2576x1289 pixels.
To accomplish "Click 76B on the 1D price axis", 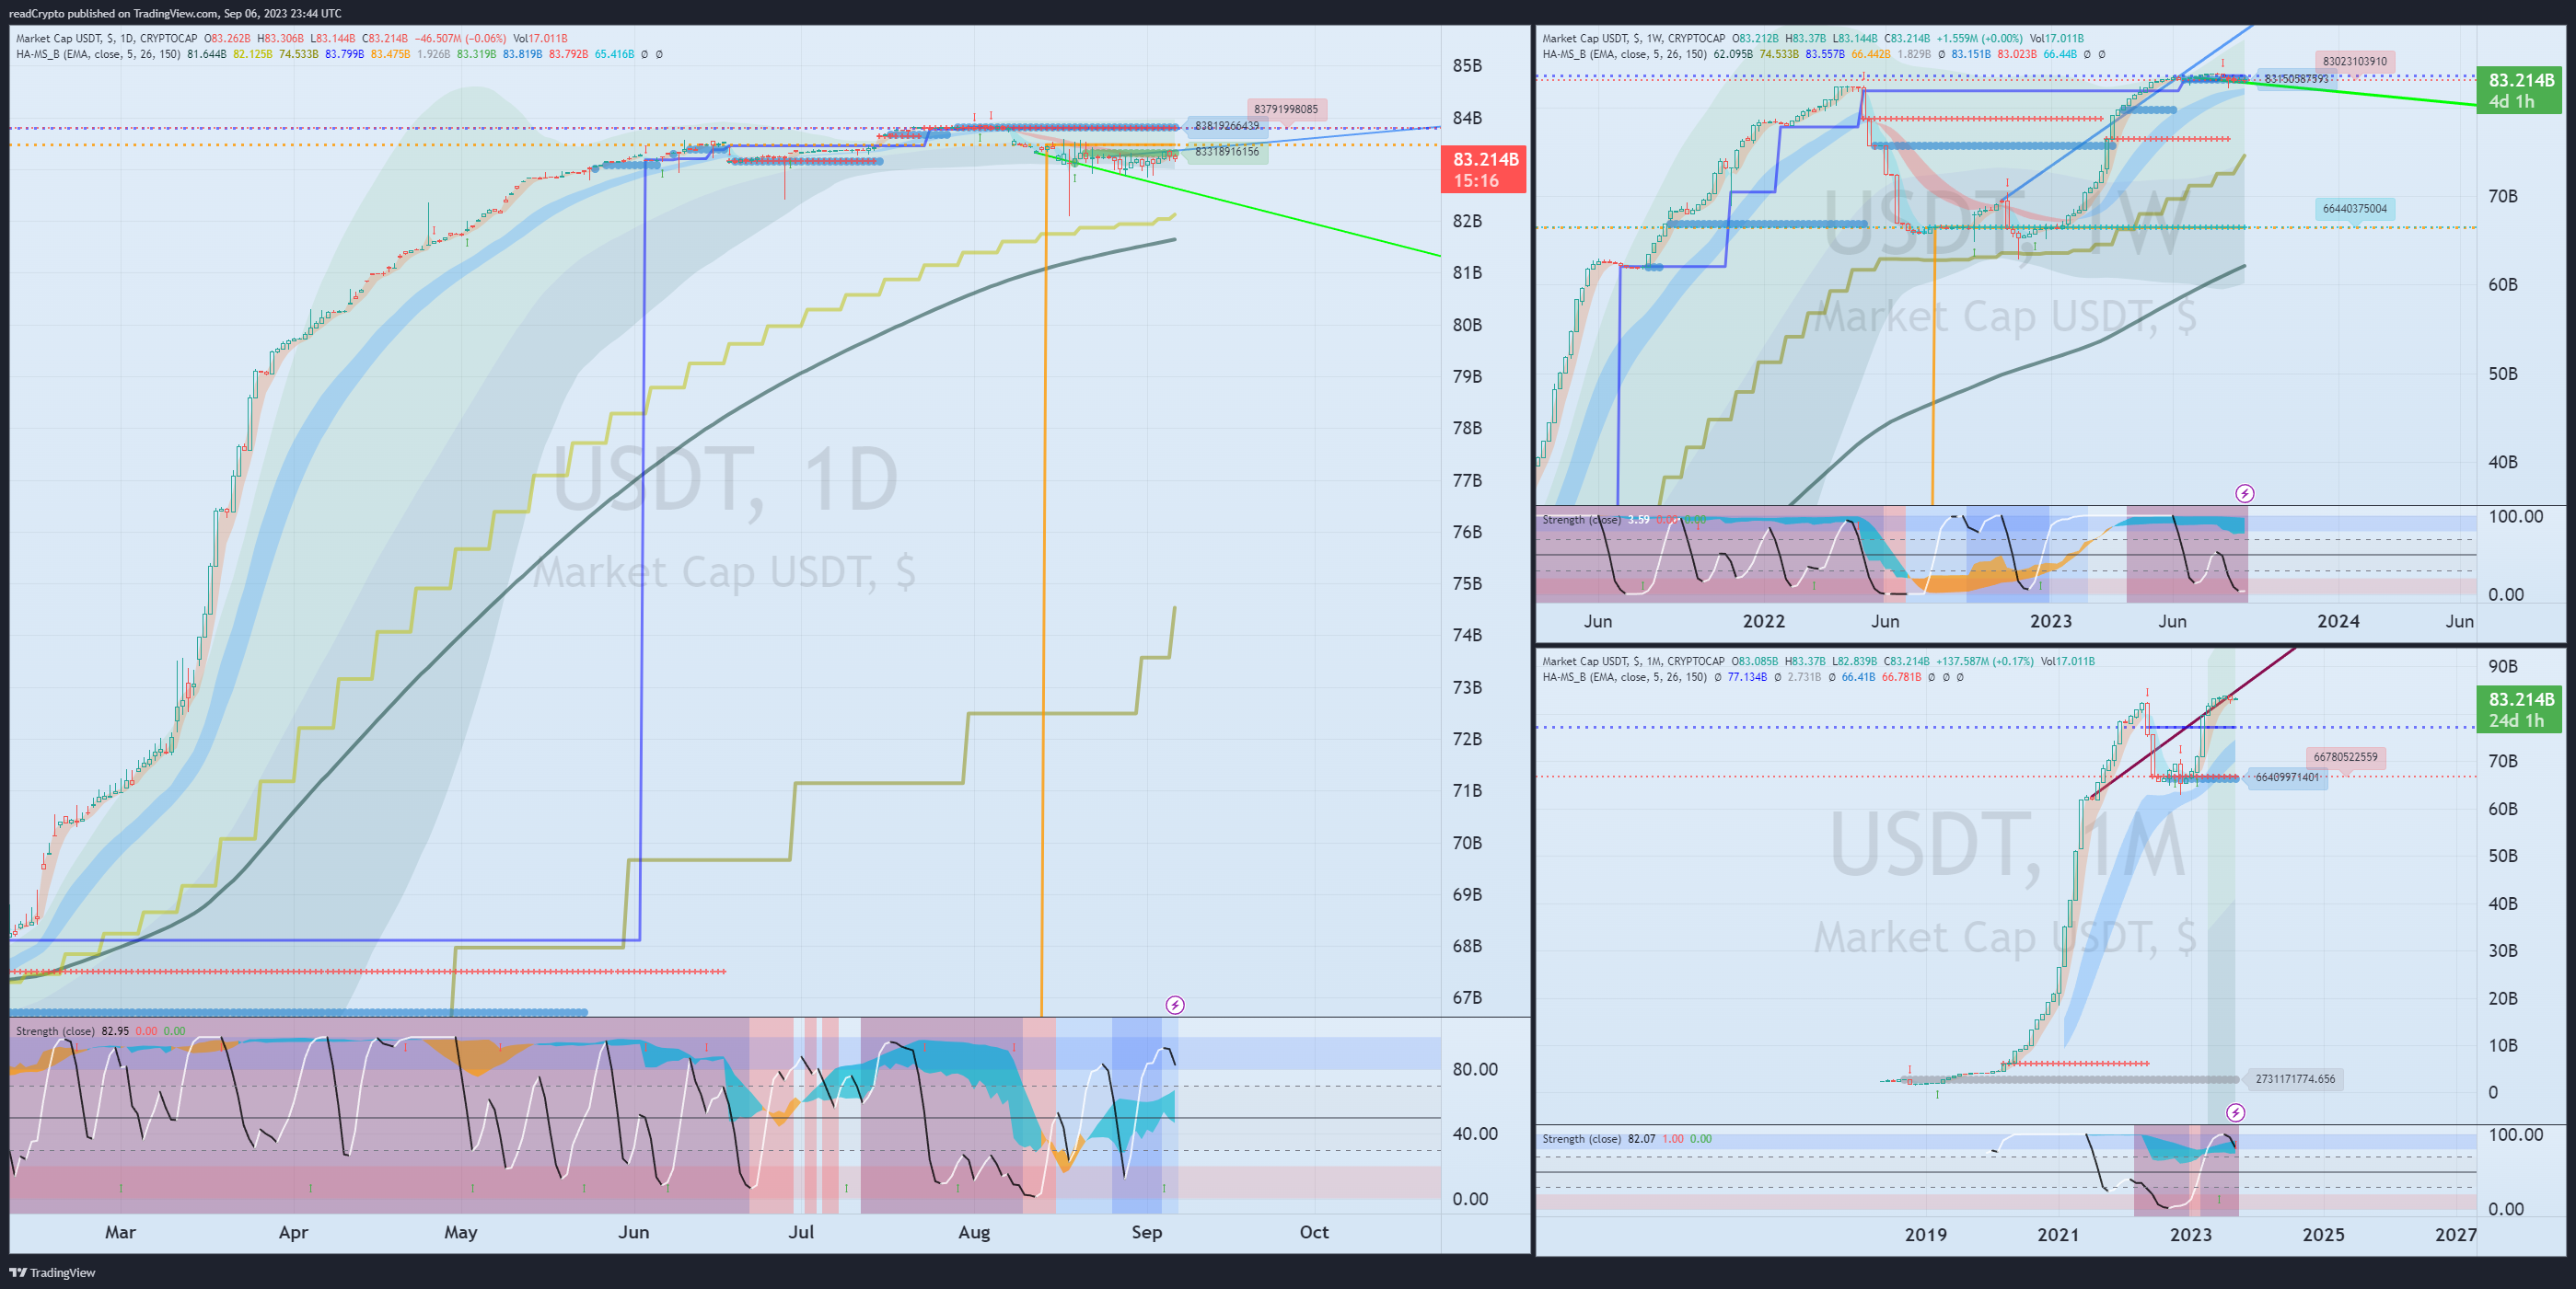I will point(1467,533).
